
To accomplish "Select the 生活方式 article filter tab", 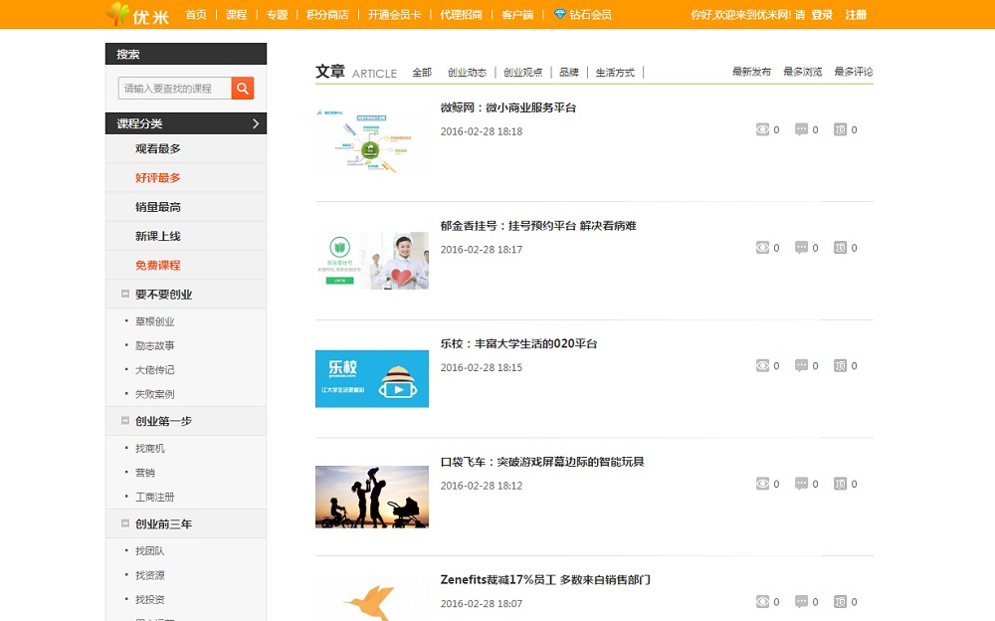I will [615, 73].
